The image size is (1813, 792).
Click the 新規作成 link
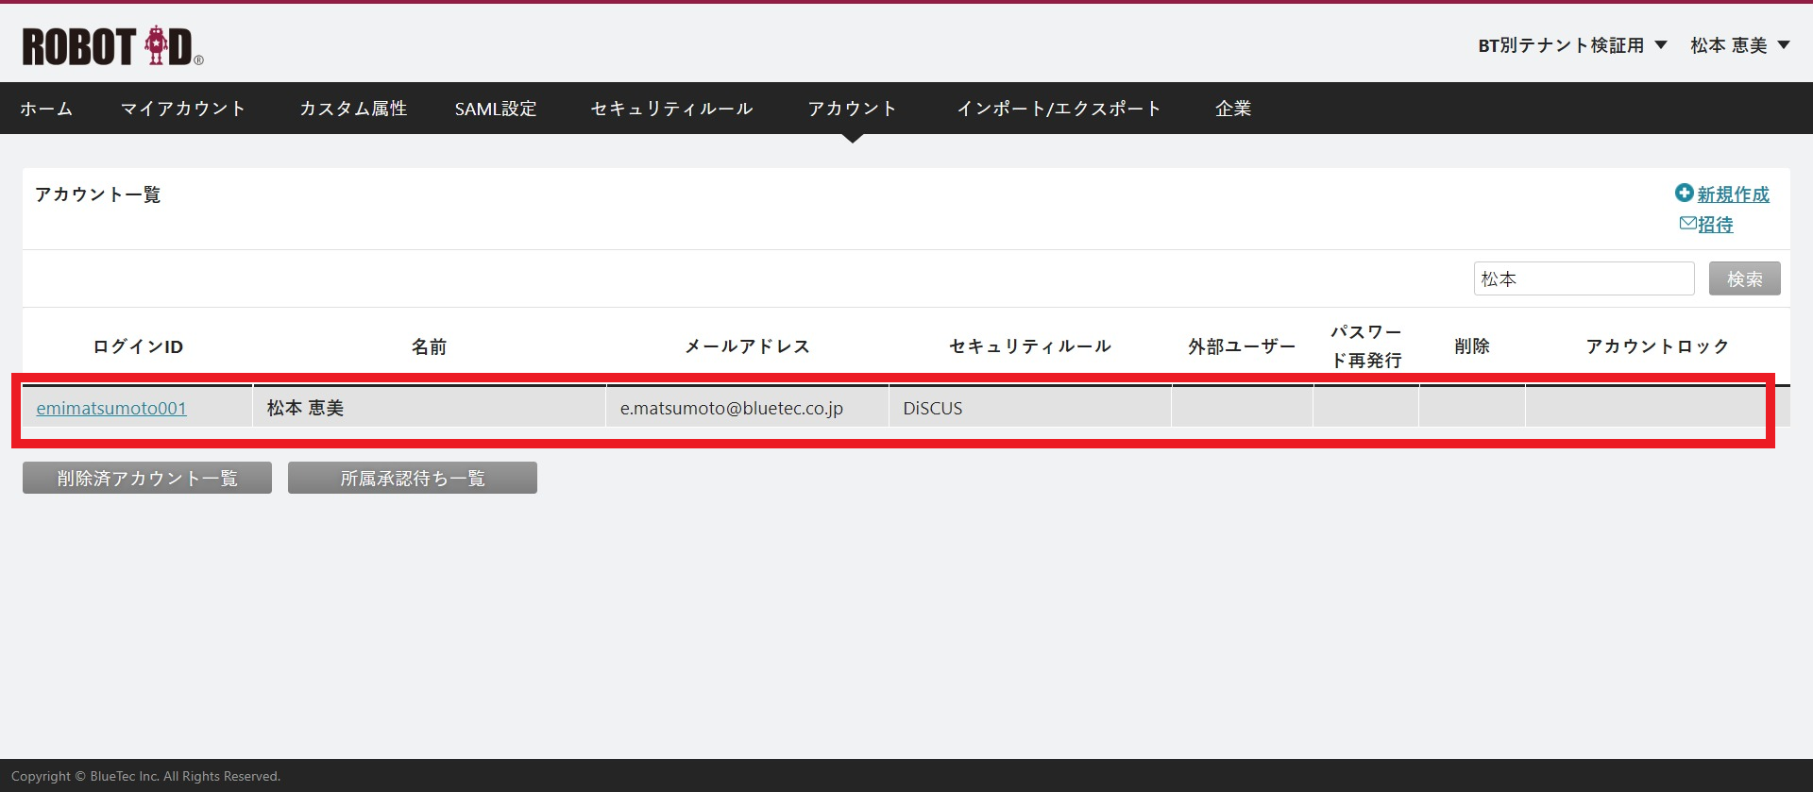pos(1733,194)
